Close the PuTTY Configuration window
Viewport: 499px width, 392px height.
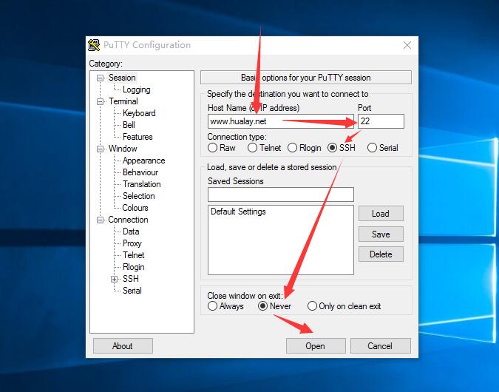407,45
